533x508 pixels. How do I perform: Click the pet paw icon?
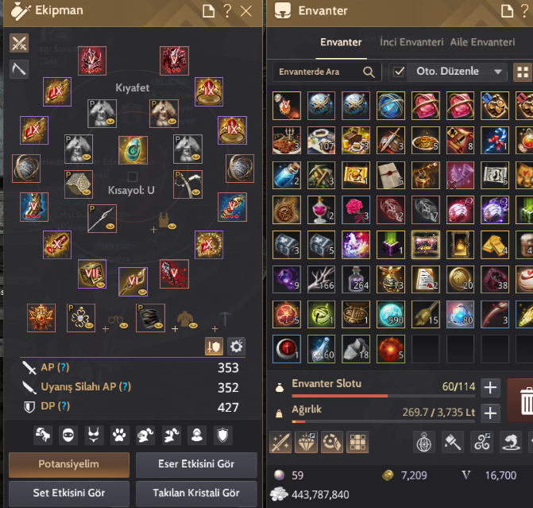pos(120,435)
